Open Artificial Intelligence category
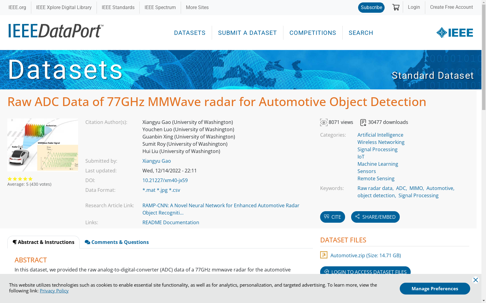Image resolution: width=486 pixels, height=303 pixels. point(380,135)
